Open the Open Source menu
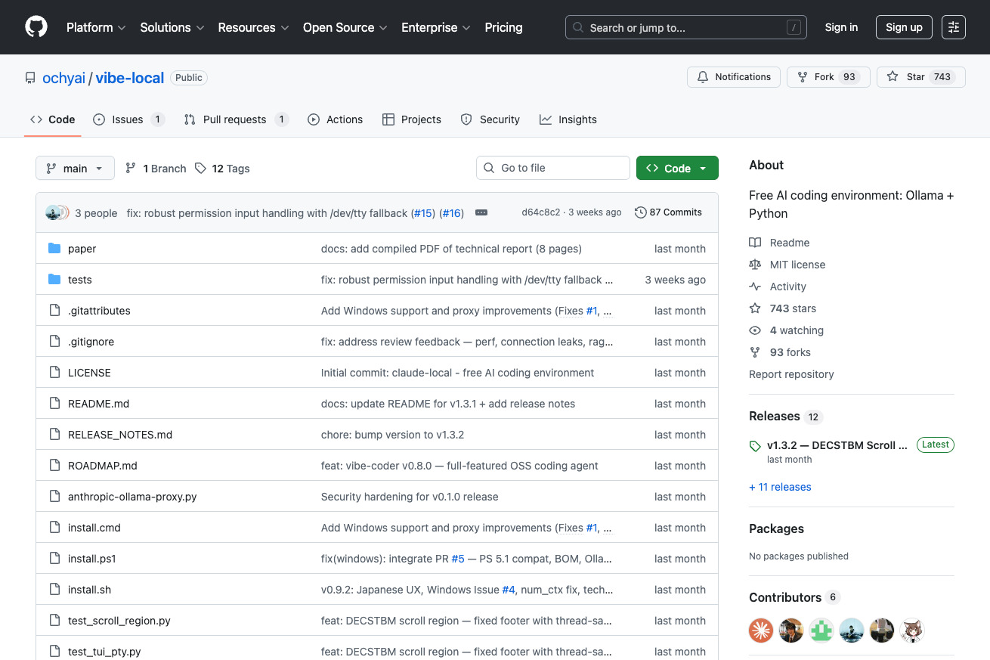The image size is (990, 660). [345, 27]
